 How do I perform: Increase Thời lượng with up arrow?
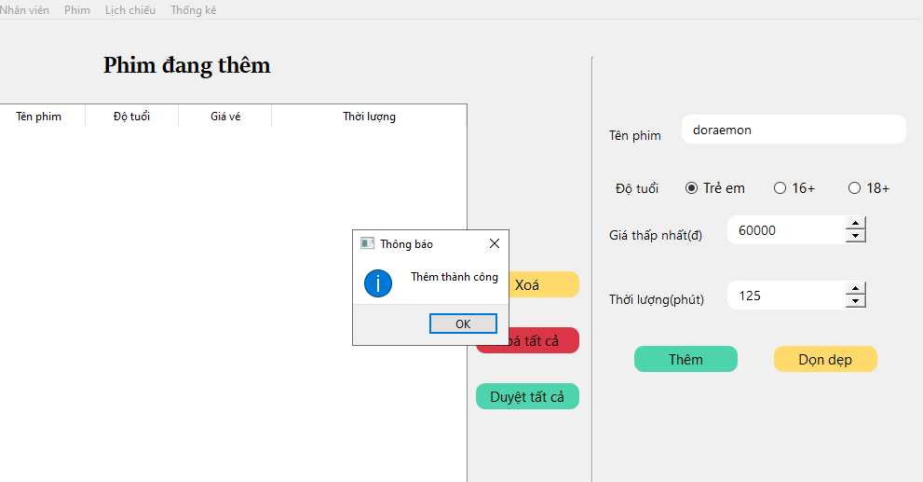tap(855, 289)
